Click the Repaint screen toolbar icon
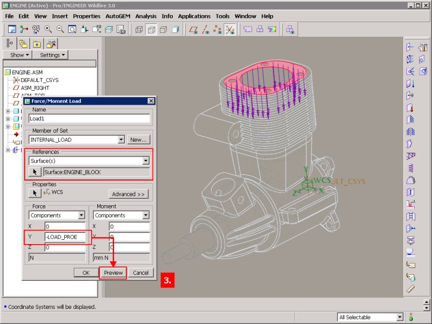 point(12,29)
